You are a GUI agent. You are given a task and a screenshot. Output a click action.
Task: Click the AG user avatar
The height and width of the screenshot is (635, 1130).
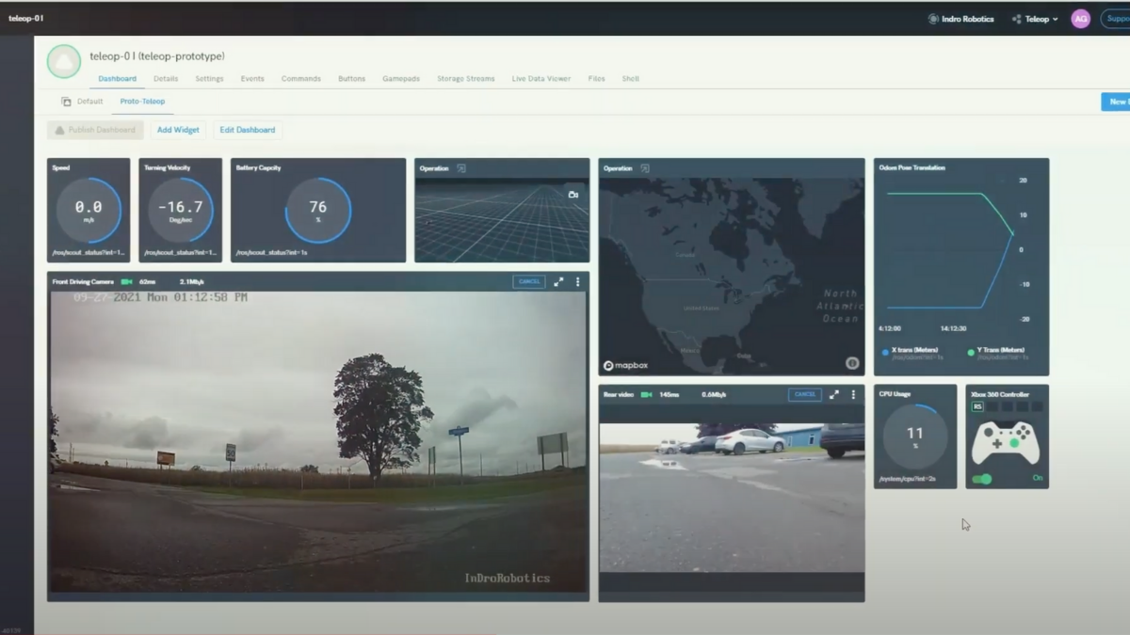(x=1080, y=19)
